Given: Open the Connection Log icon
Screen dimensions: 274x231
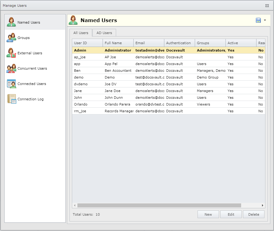Looking at the screenshot, I should (11, 99).
